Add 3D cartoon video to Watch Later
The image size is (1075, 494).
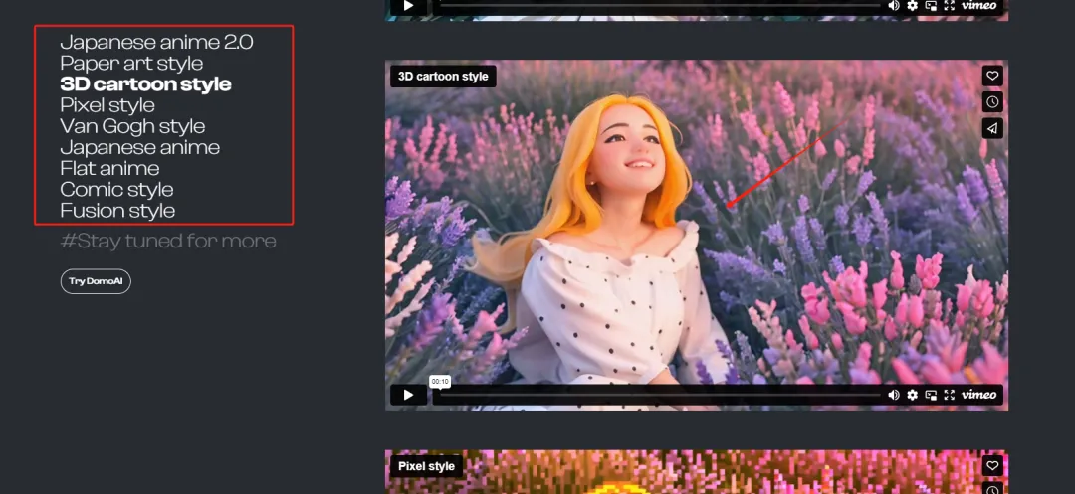click(x=991, y=102)
